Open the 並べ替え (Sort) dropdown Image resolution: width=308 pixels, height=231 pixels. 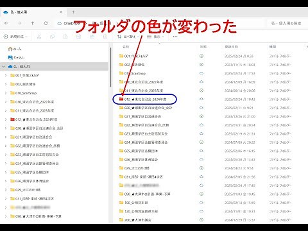pyautogui.click(x=128, y=37)
